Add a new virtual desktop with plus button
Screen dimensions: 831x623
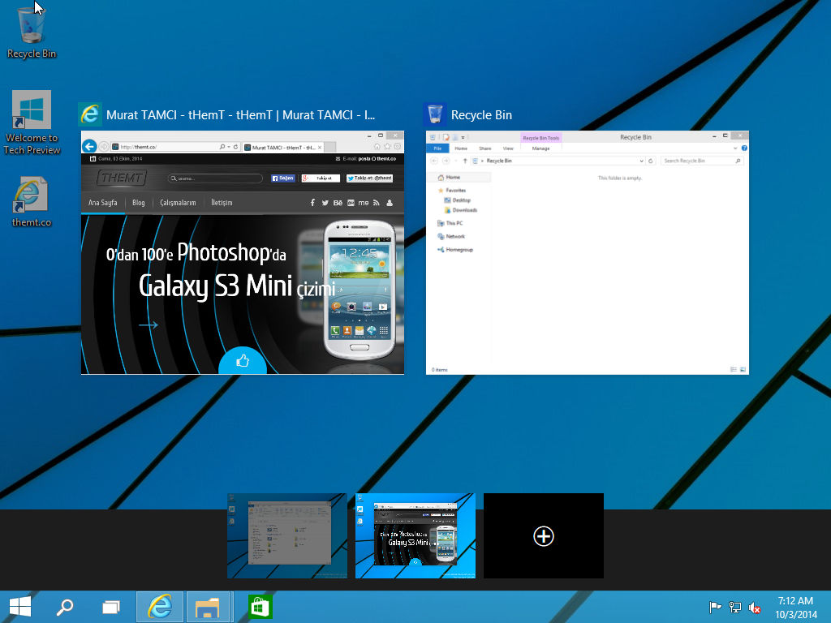[544, 536]
